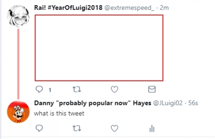Reply to Rai's blank tweet
This screenshot has width=215, height=139.
[39, 89]
